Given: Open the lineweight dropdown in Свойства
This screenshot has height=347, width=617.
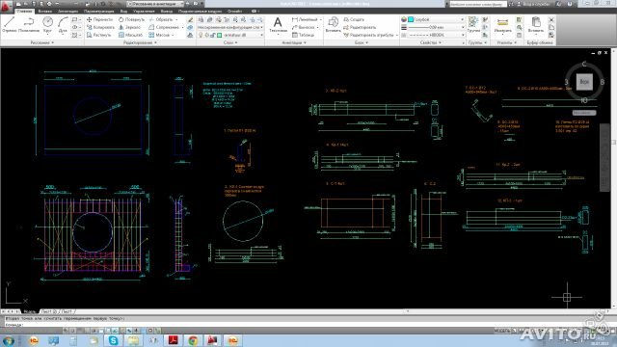Looking at the screenshot, I should [x=437, y=27].
